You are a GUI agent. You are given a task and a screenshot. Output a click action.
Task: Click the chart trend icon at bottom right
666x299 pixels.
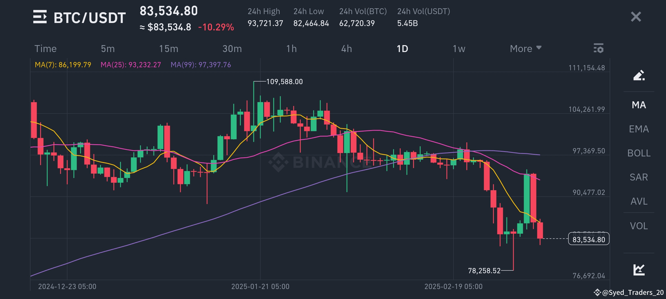tap(639, 270)
